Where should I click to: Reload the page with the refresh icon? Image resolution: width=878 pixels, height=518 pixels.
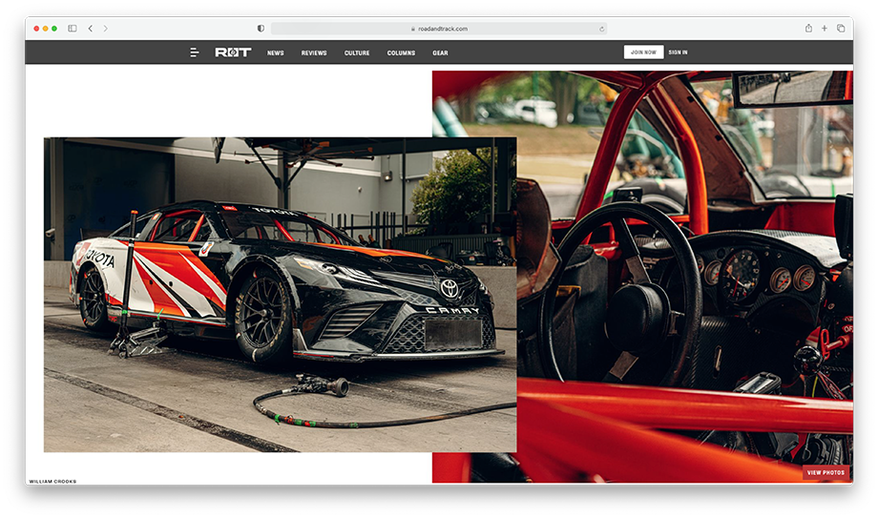602,30
